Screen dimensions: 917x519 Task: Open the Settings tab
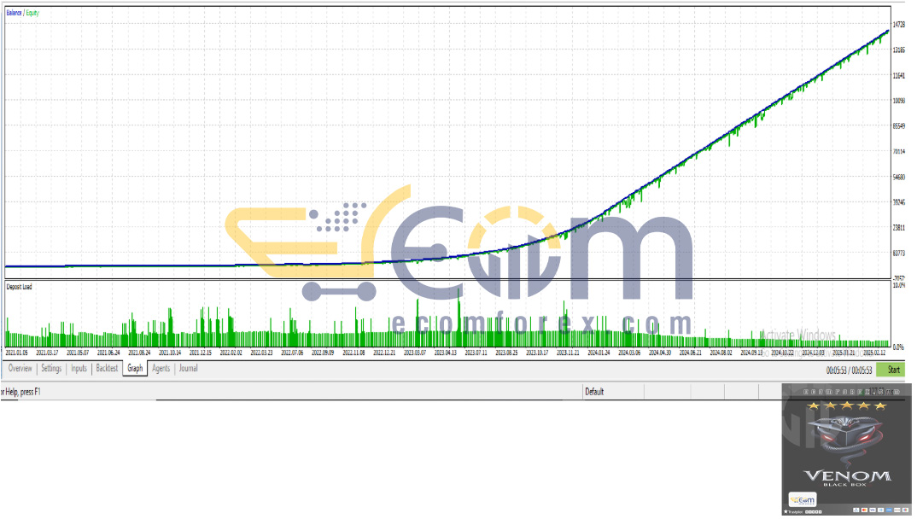tap(51, 369)
